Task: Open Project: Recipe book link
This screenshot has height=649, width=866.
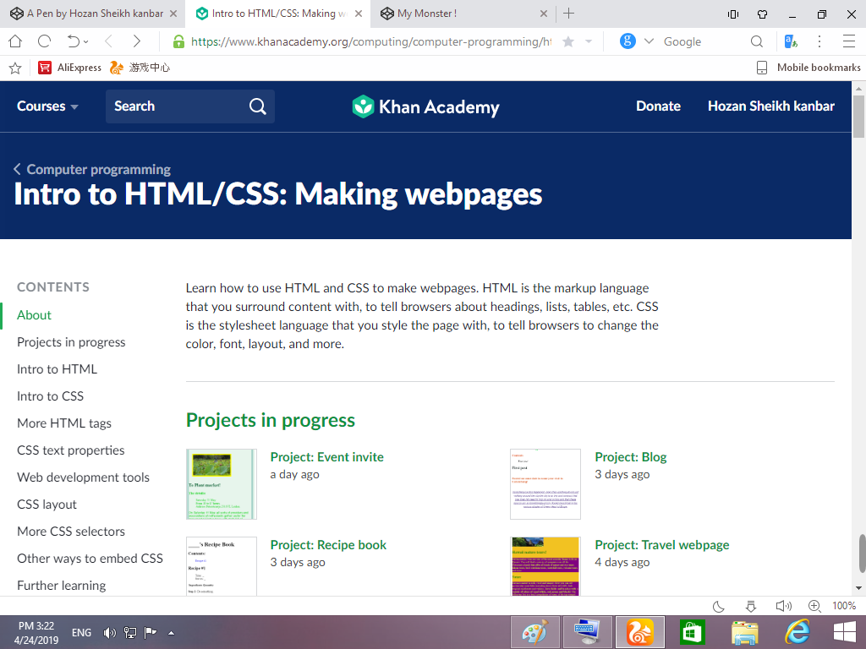Action: point(329,545)
